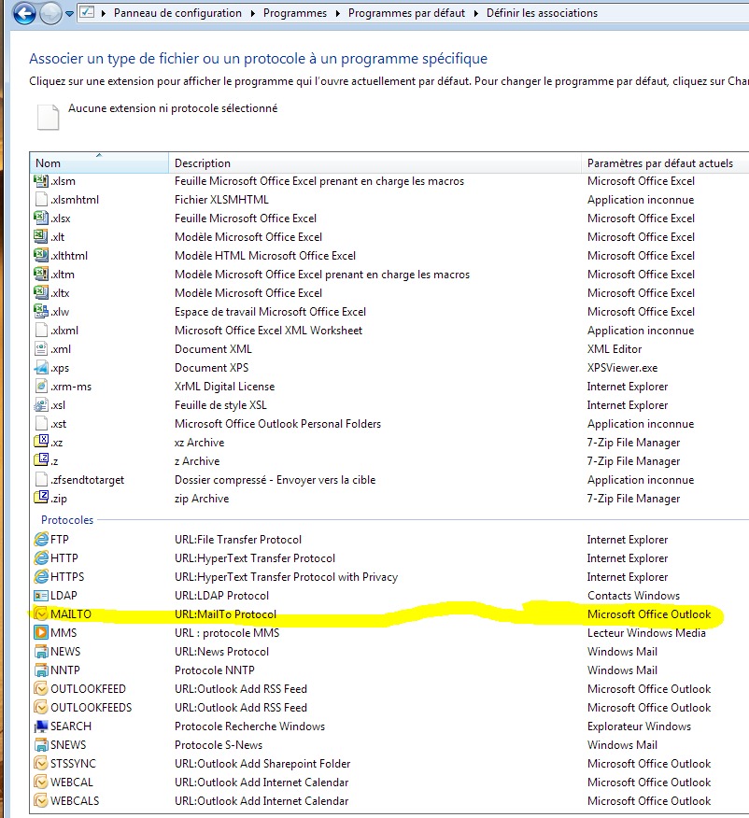The image size is (749, 818).
Task: Sort list by Description column header
Action: pyautogui.click(x=374, y=162)
